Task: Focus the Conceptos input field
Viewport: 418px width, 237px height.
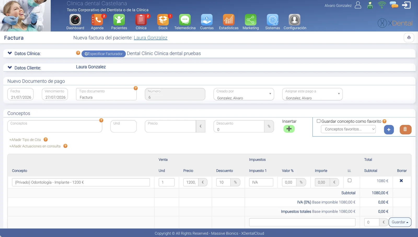Action: click(x=55, y=126)
